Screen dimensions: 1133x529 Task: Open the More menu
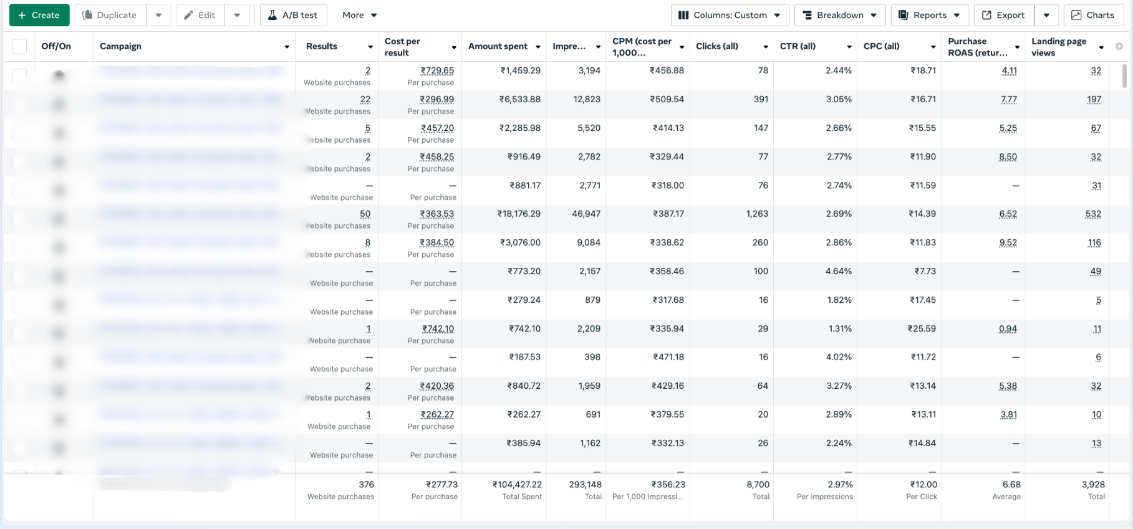[359, 15]
